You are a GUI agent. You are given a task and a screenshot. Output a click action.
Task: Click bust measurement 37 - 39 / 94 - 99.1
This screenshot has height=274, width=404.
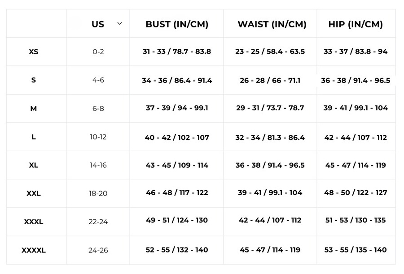(177, 108)
